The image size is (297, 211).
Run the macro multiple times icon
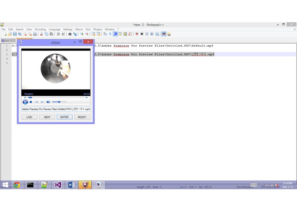click(152, 34)
